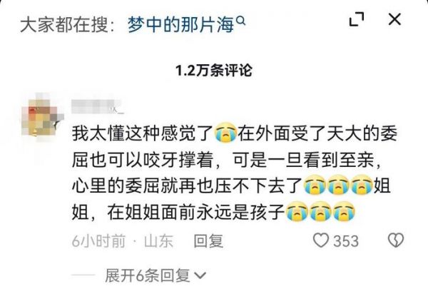Like the comment with 353 likes
This screenshot has width=428, height=291.
[x=321, y=240]
